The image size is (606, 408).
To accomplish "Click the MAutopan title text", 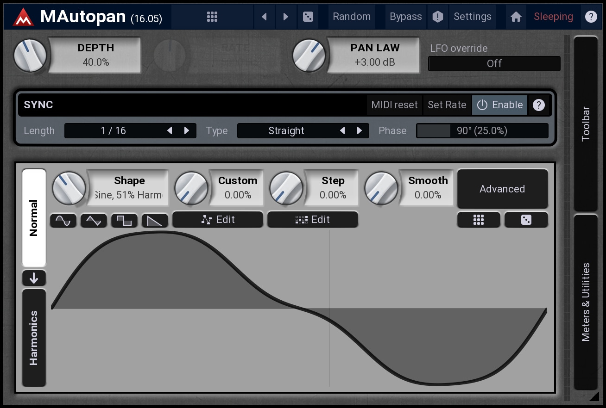I will tap(83, 17).
